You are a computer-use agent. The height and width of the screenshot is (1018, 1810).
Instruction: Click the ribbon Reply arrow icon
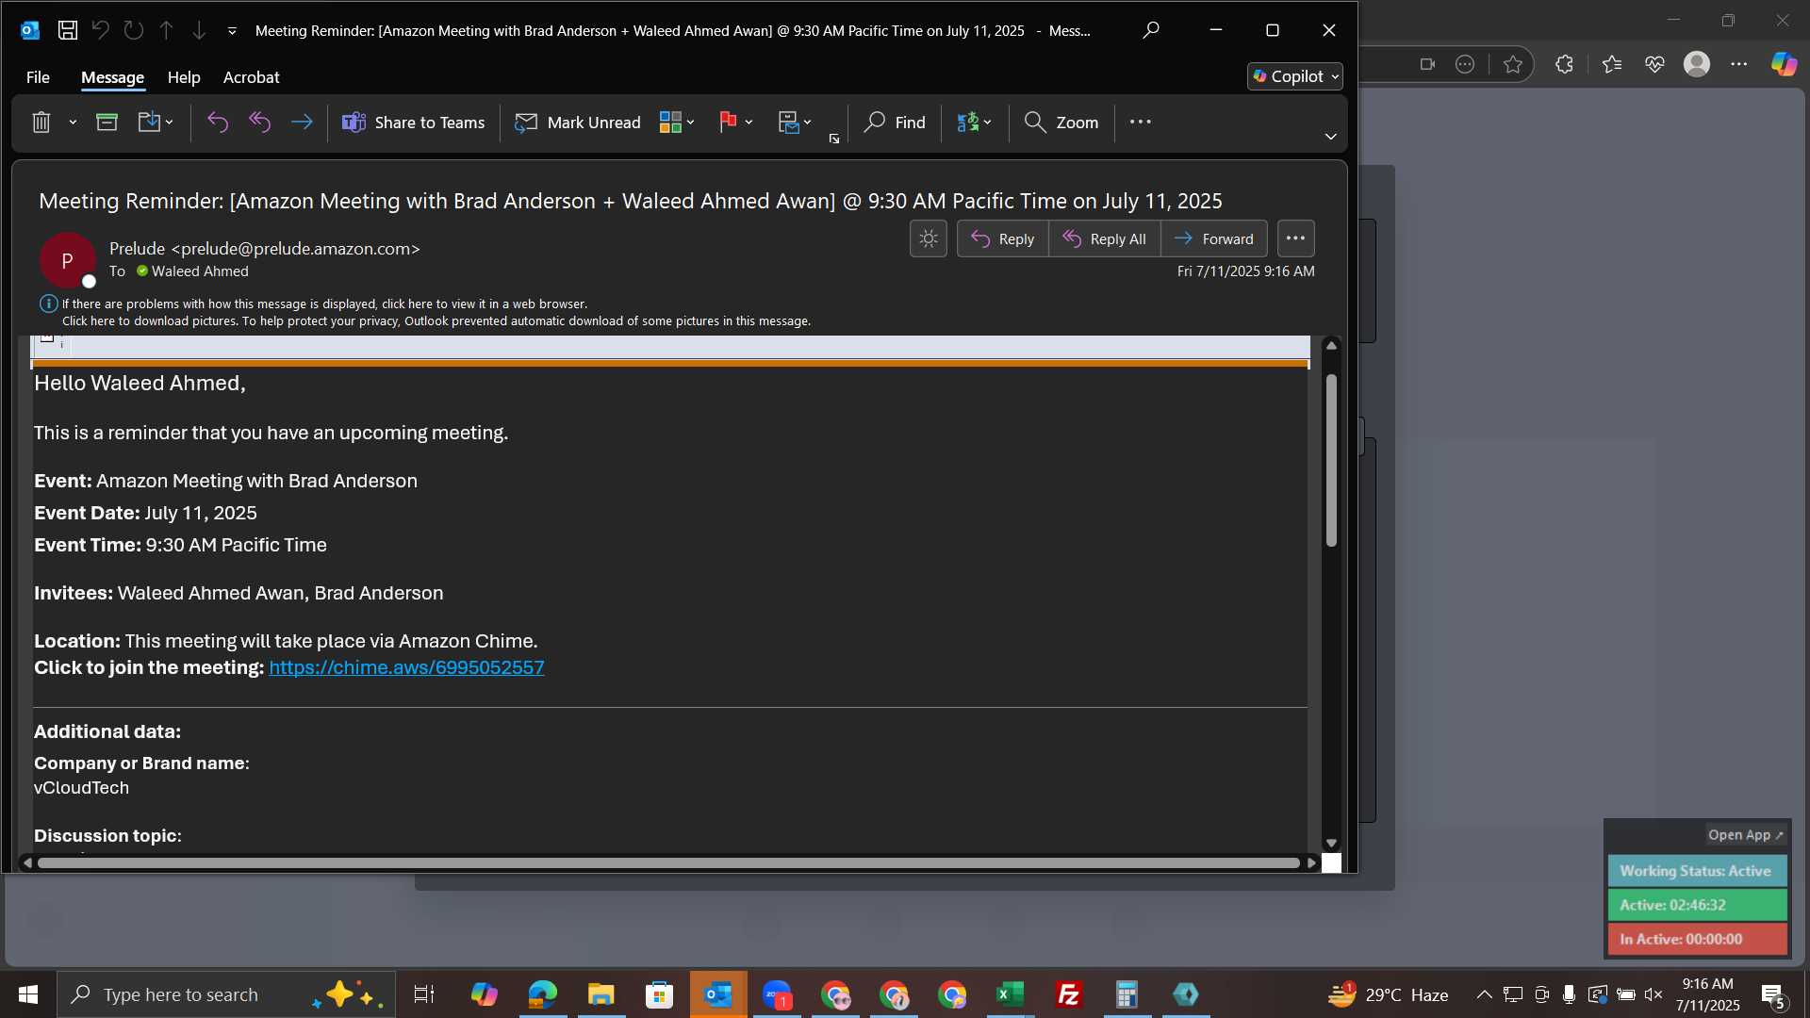click(x=218, y=123)
